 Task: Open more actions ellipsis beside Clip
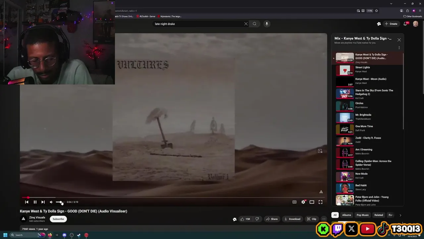click(324, 219)
